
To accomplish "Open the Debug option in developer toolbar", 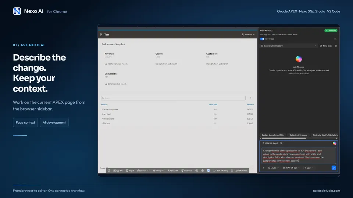I will (158, 170).
